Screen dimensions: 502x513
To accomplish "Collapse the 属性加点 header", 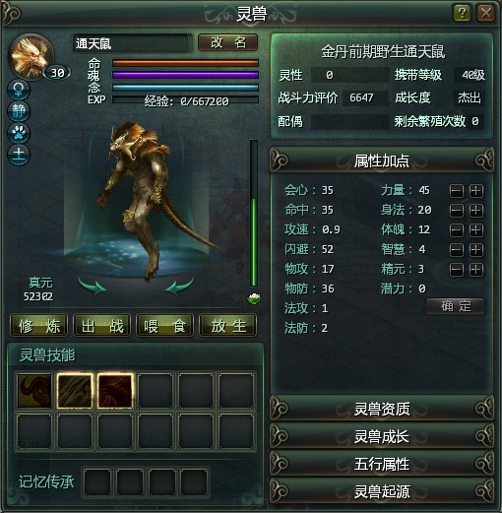I will pos(382,160).
